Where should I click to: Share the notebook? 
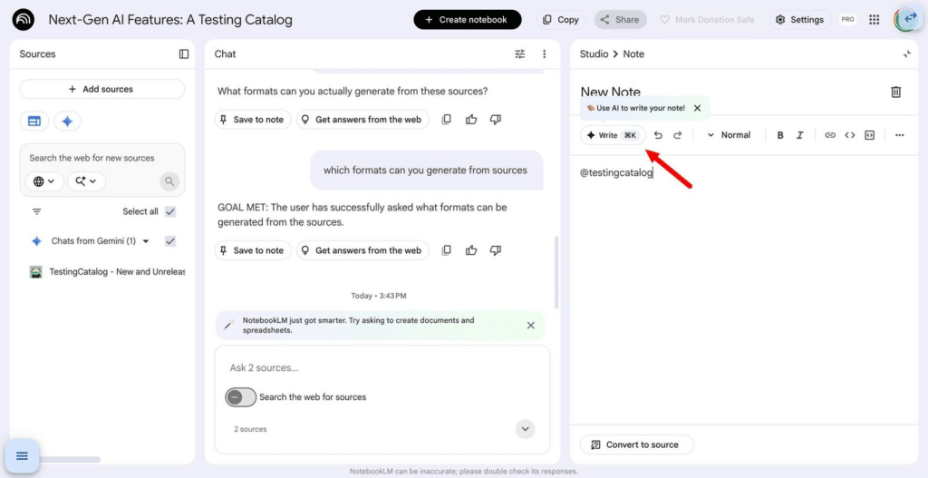(x=620, y=20)
